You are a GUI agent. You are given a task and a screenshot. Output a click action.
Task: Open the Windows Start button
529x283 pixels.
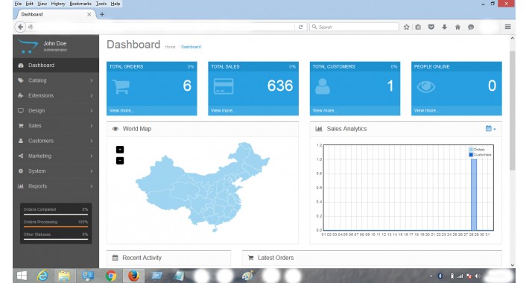pyautogui.click(x=22, y=276)
